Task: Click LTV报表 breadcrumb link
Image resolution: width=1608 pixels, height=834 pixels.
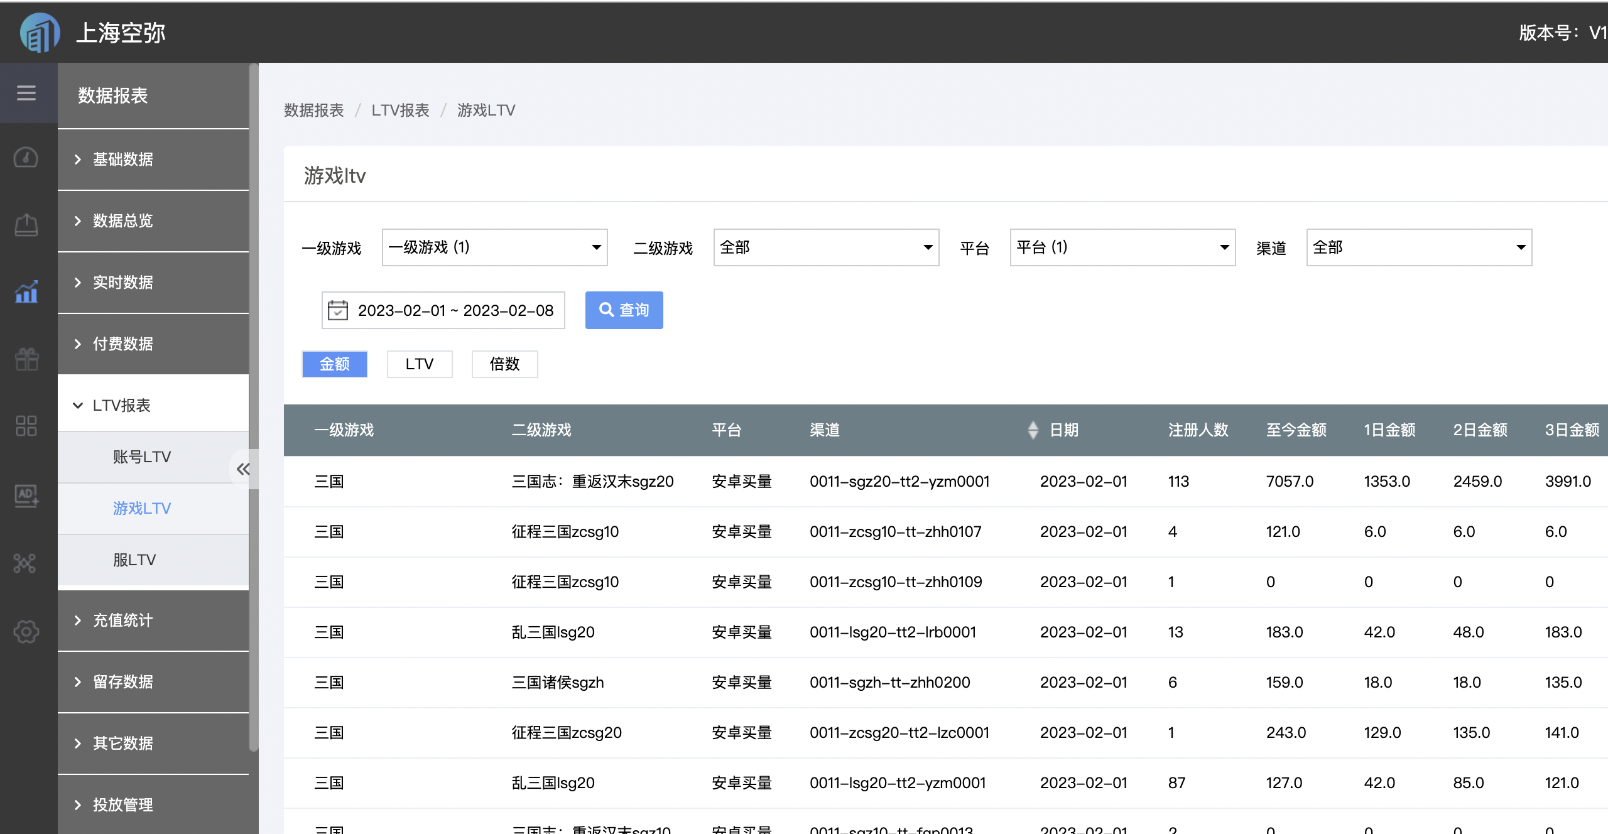Action: click(x=400, y=111)
